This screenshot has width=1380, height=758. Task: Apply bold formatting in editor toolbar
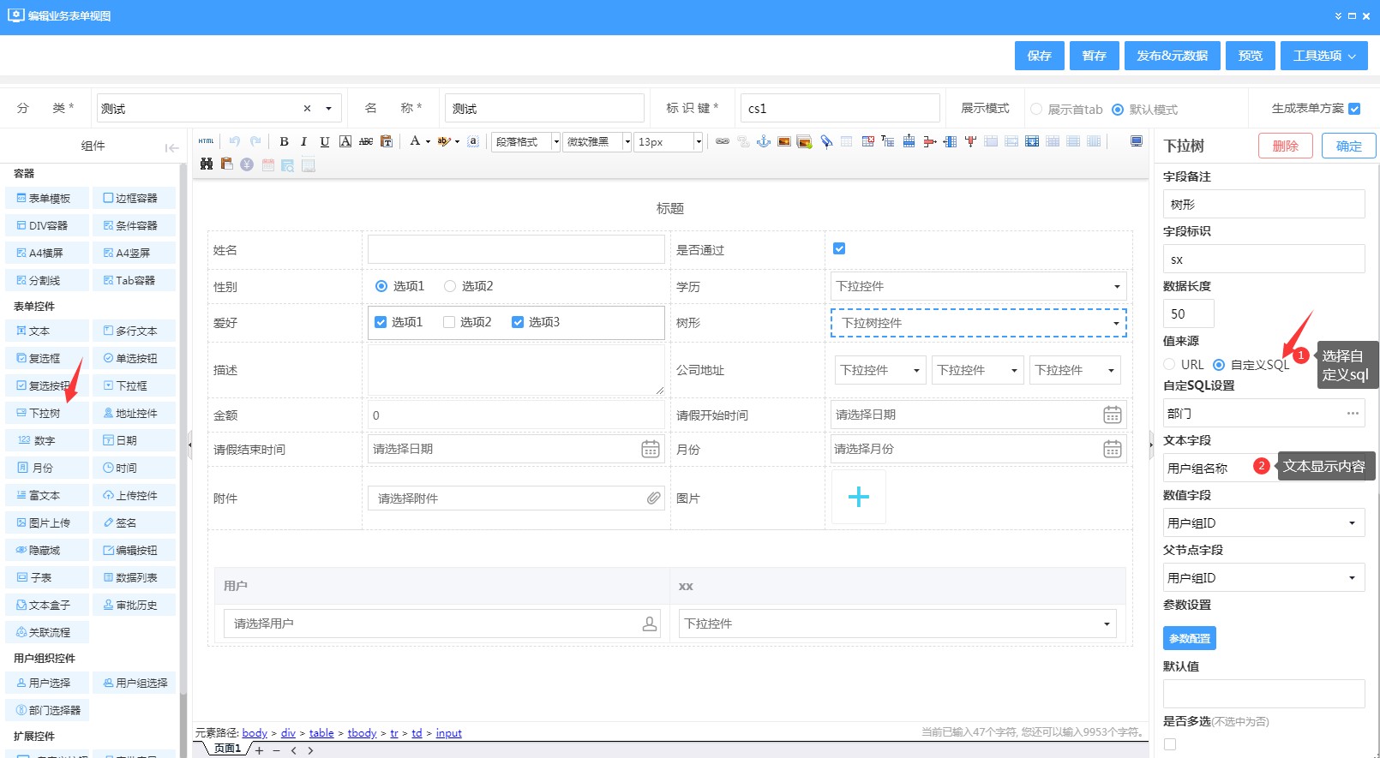click(284, 141)
